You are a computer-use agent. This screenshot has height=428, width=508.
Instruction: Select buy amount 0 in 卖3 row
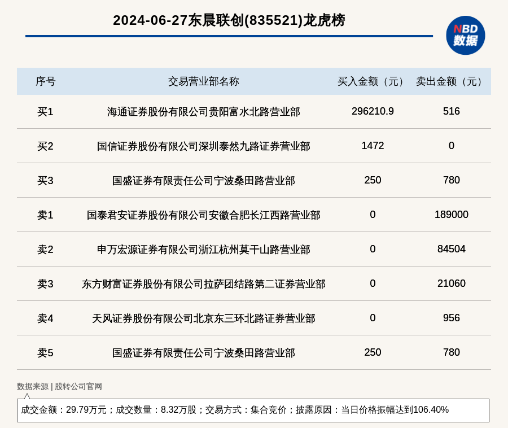(373, 283)
